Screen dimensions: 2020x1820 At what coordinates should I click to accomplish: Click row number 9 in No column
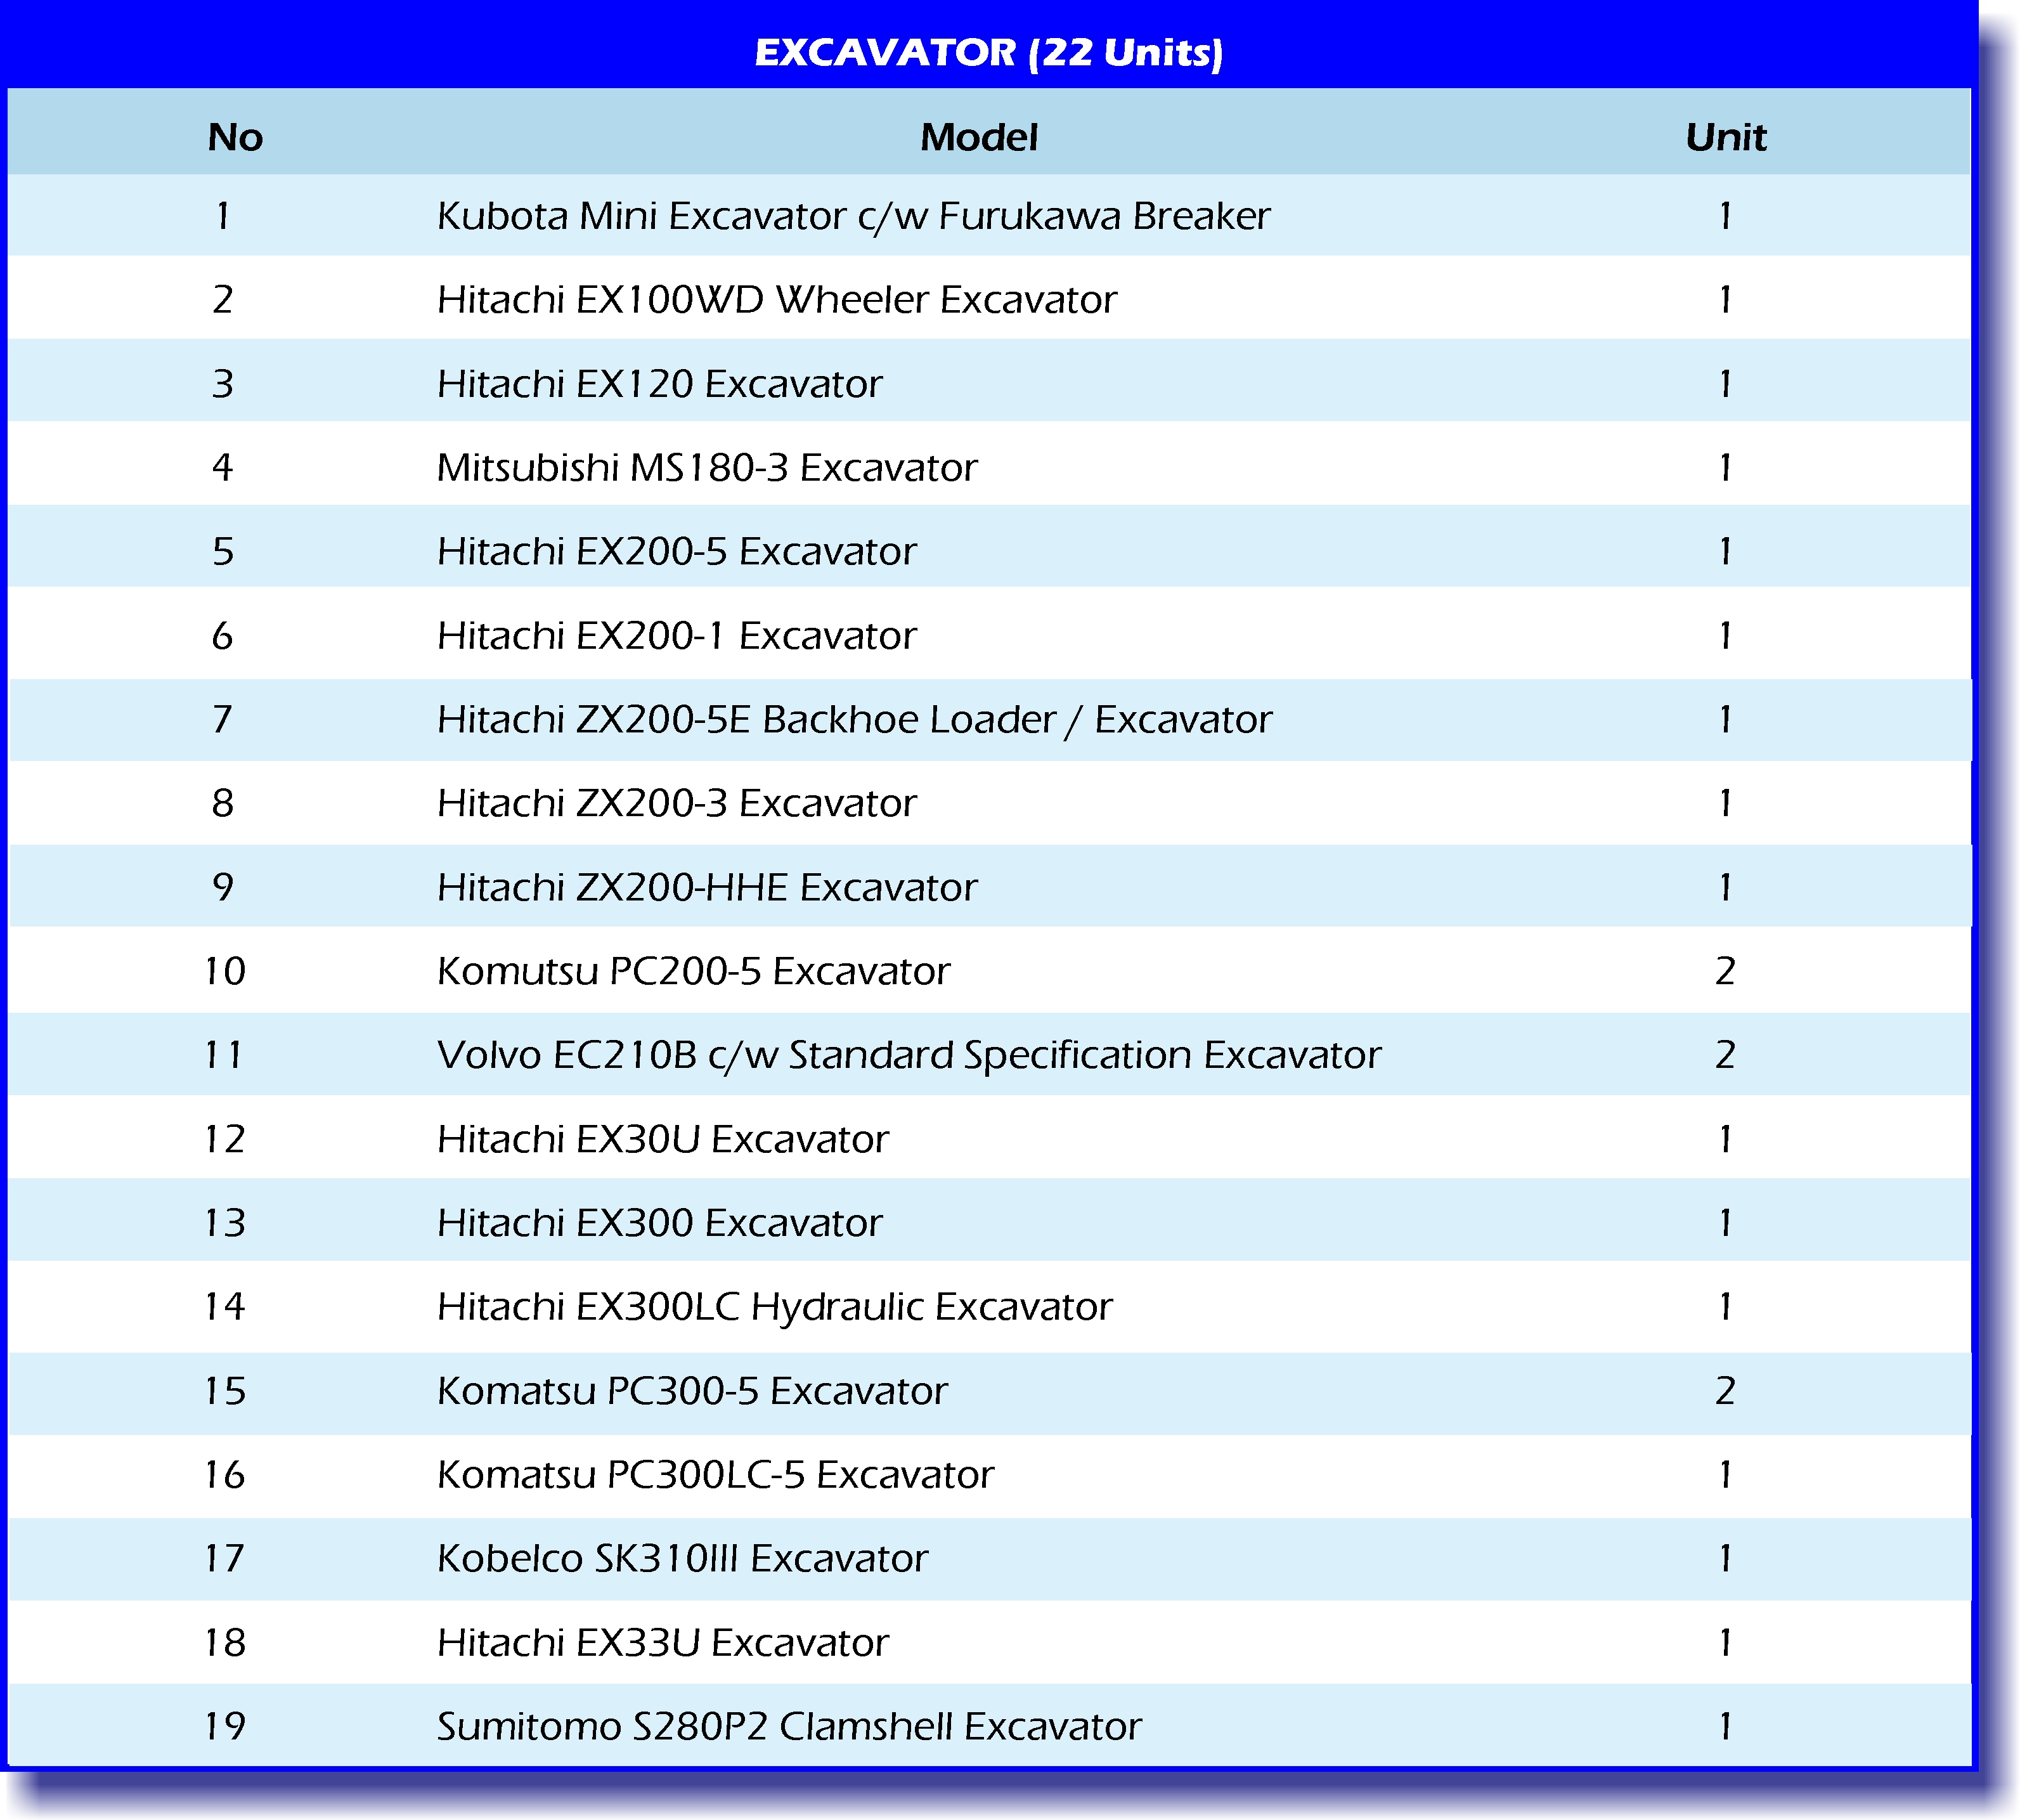point(223,887)
